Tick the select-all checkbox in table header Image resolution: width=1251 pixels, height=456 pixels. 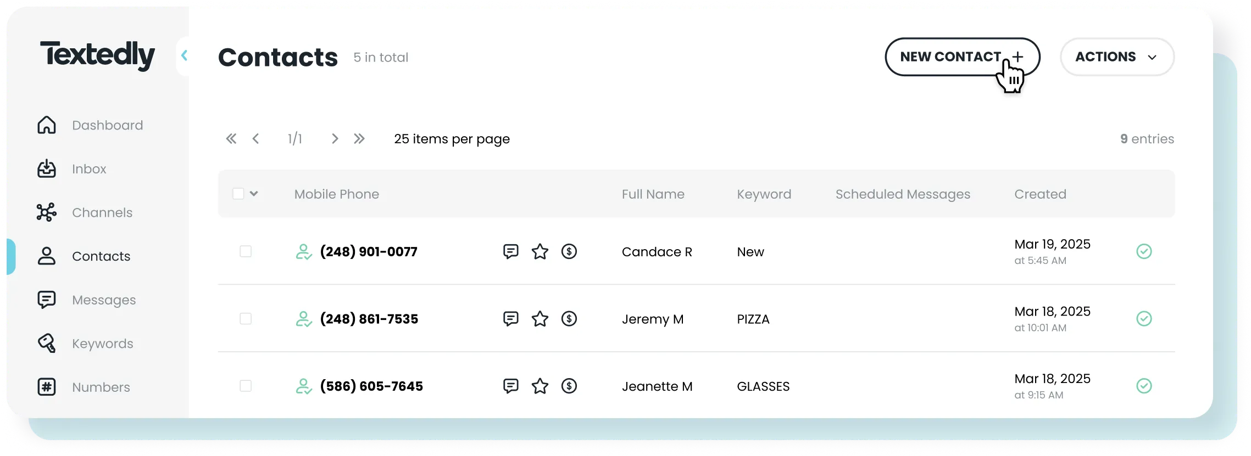tap(238, 194)
